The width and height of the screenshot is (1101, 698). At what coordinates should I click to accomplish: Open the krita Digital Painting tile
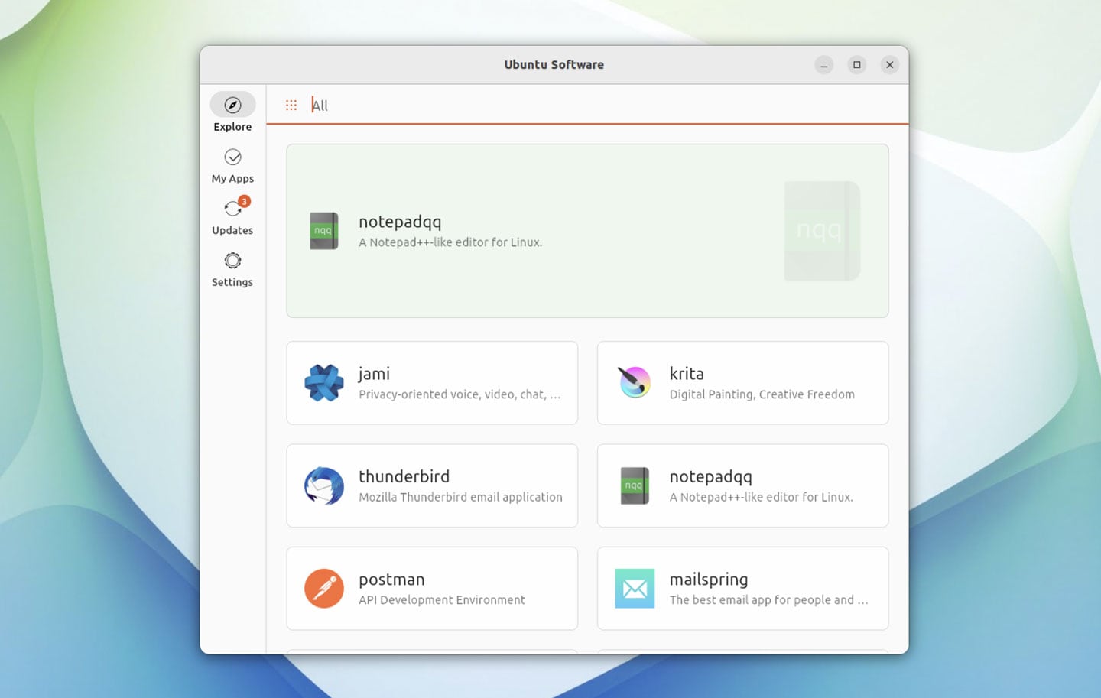742,383
